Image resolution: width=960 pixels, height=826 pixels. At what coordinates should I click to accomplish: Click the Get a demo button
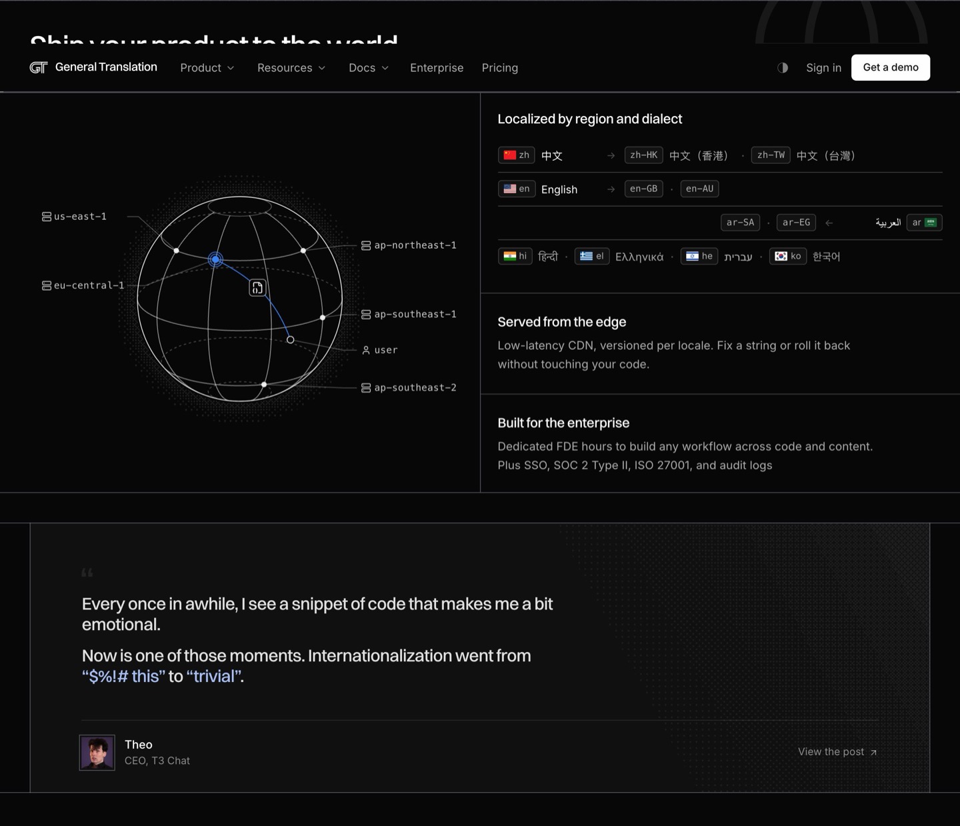coord(891,67)
